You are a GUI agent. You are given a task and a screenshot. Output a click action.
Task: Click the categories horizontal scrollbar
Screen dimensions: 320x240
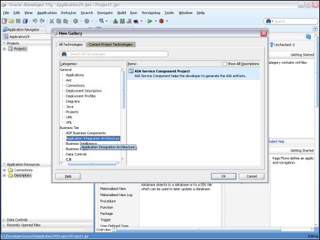(x=92, y=164)
